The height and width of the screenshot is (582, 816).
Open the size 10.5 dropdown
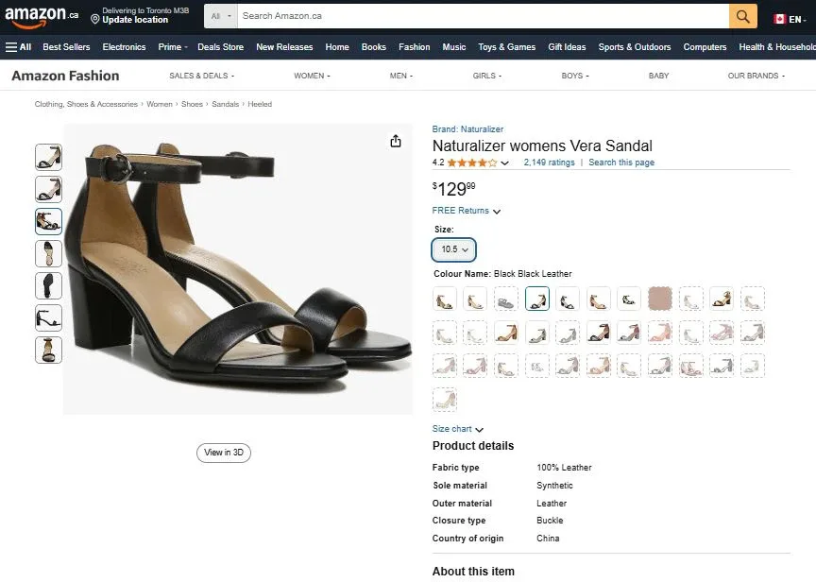pos(453,249)
